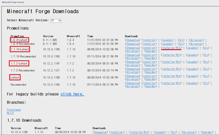Follow the legacy builds 'click here' link
This screenshot has width=219, height=135.
pos(72,94)
